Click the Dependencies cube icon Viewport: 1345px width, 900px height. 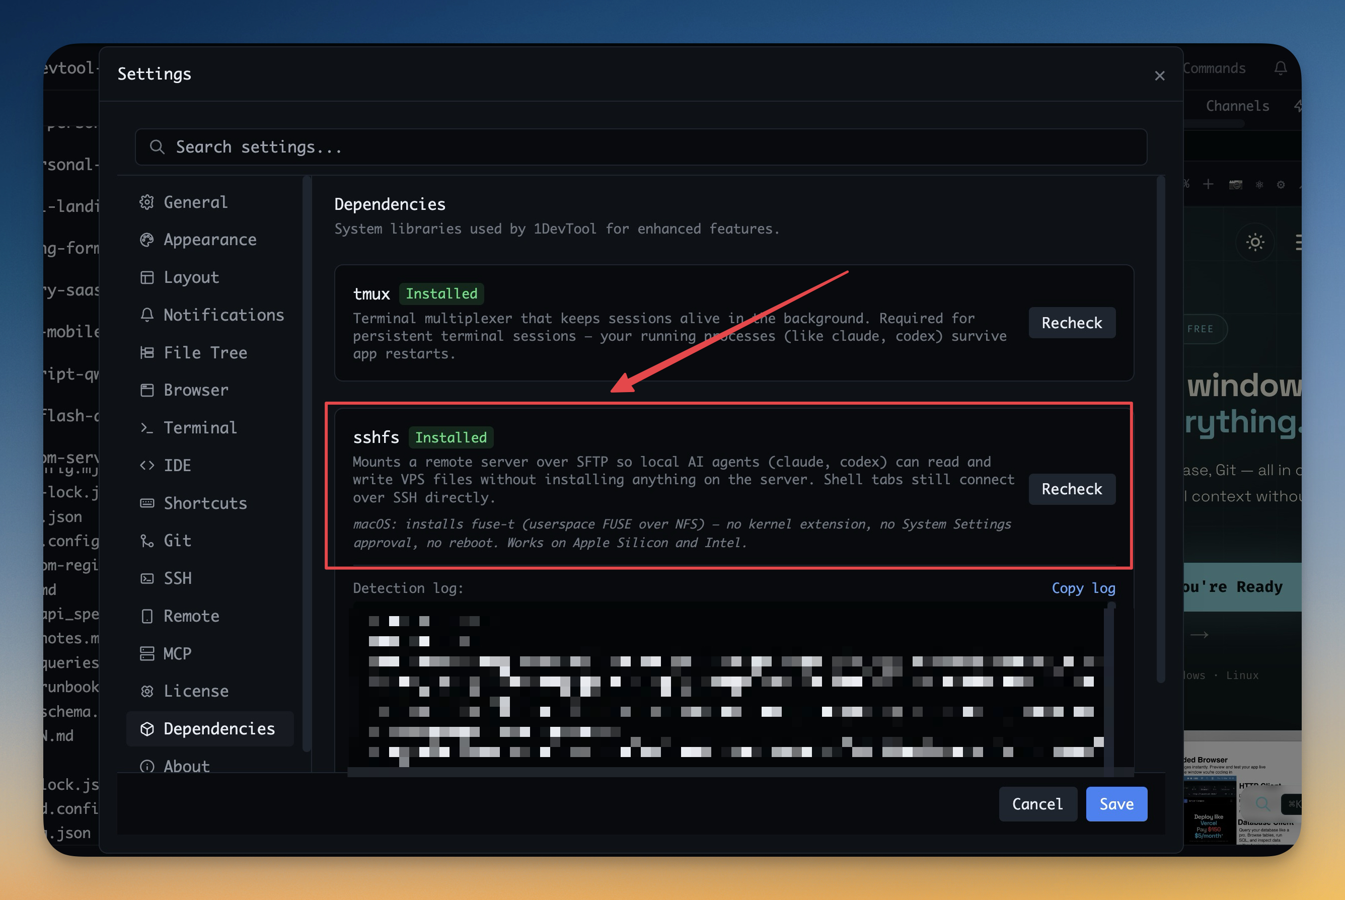tap(147, 729)
